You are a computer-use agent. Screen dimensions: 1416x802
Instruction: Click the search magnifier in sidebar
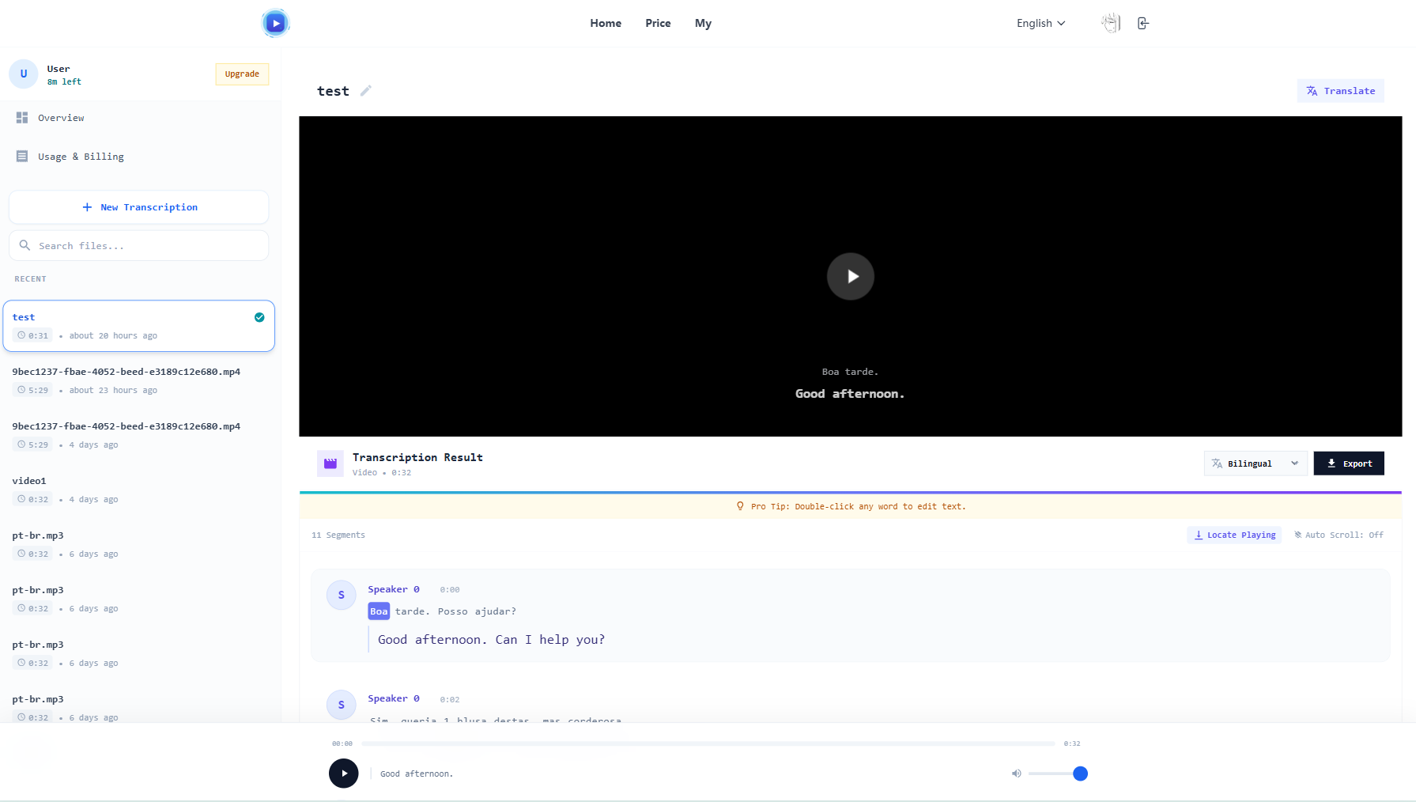[x=25, y=245]
